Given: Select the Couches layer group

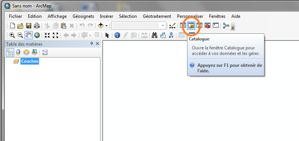Looking at the screenshot, I should 30,61.
